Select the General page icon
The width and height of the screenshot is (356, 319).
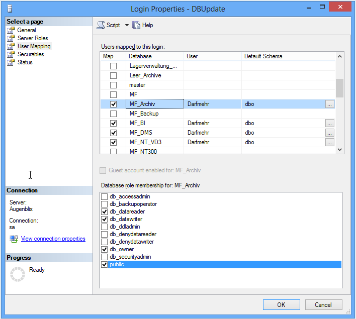[x=11, y=30]
